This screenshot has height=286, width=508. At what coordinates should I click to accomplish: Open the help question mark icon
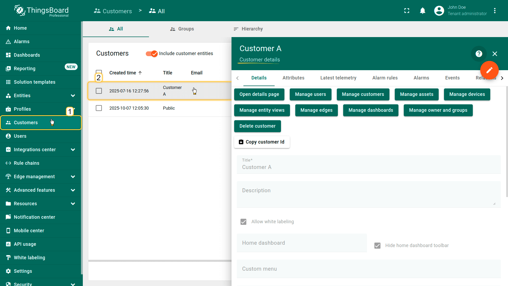[x=479, y=54]
